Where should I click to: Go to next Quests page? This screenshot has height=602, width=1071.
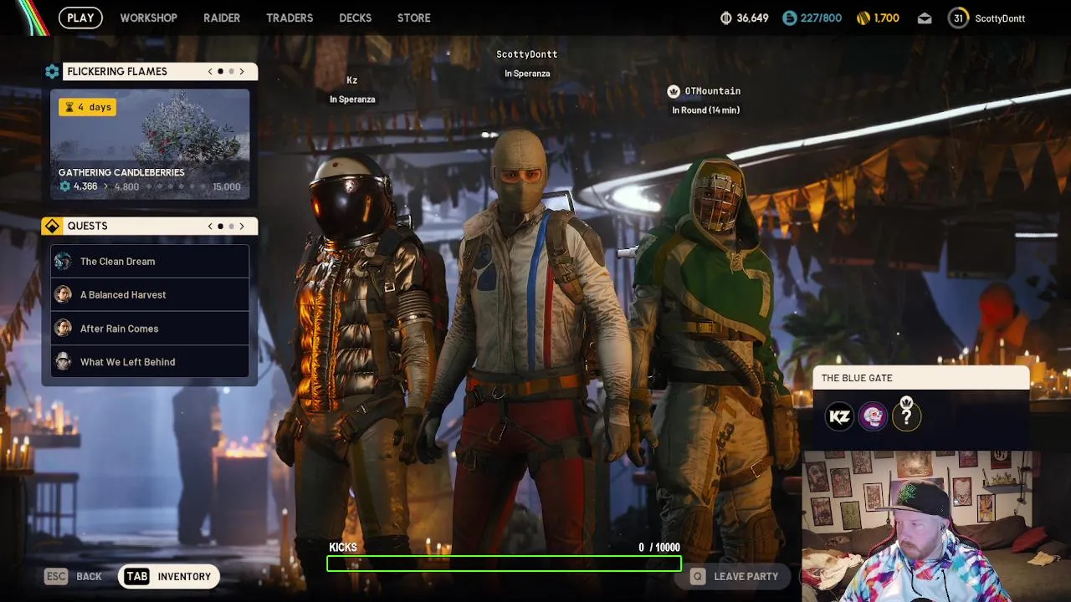point(242,226)
